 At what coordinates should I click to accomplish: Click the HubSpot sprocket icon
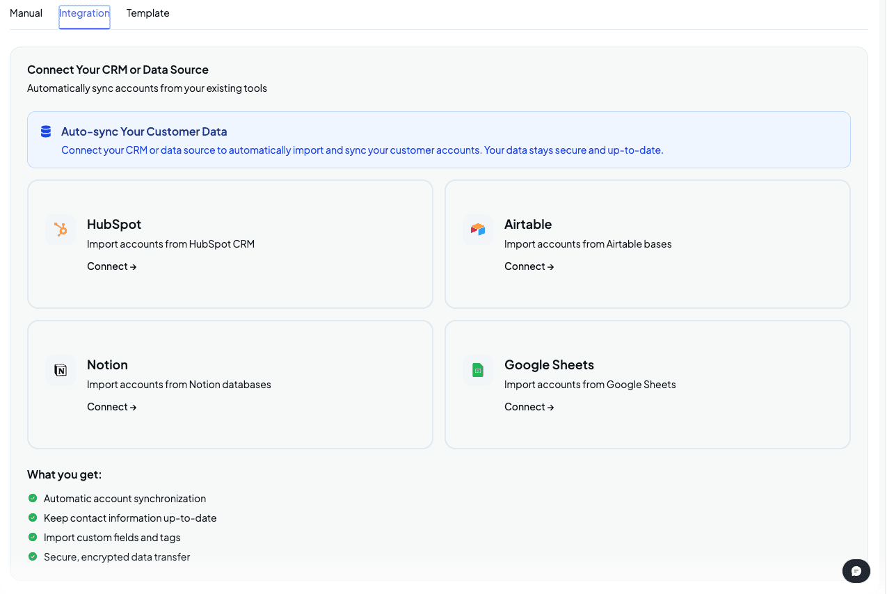point(61,230)
